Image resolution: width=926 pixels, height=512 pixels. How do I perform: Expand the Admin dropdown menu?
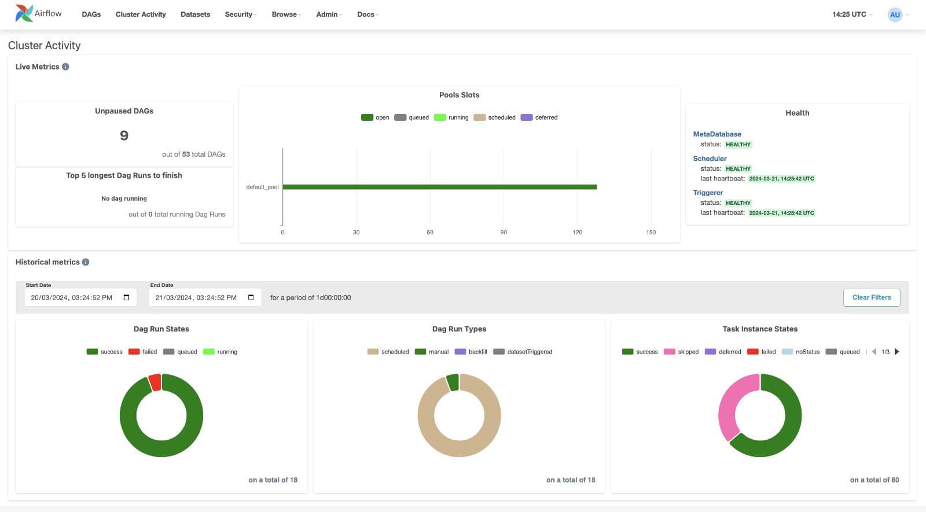coord(329,14)
